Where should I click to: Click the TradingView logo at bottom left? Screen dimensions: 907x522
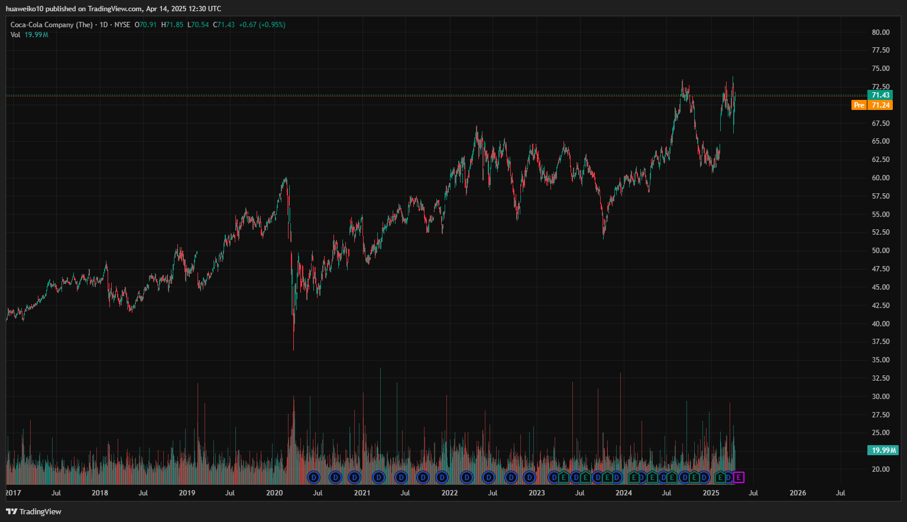(x=34, y=511)
